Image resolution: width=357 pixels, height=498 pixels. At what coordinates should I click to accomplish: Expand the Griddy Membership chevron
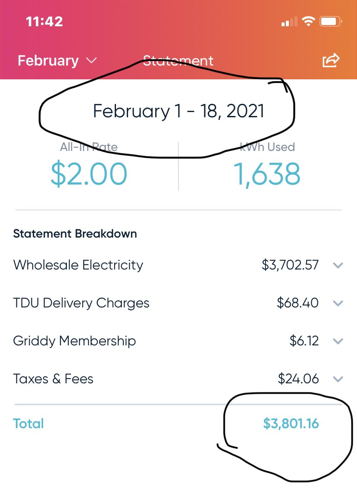[x=338, y=341]
